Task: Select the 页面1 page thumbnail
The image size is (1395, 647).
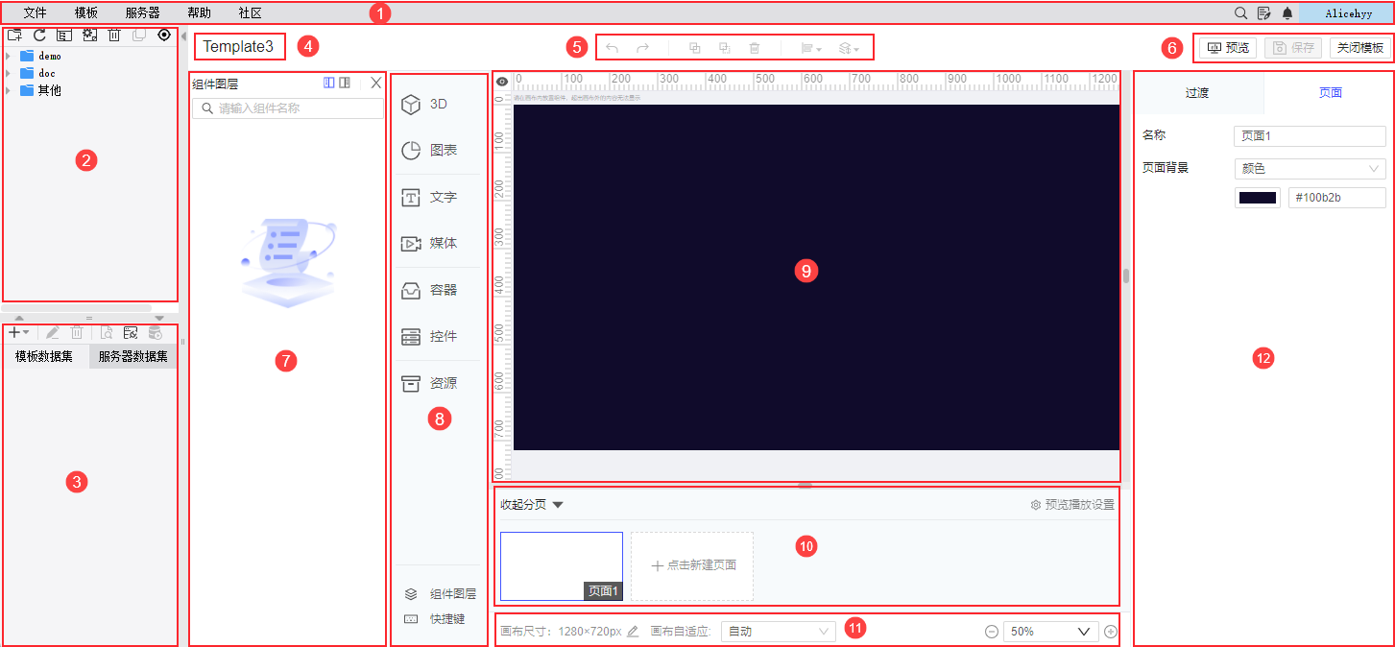Action: coord(562,566)
